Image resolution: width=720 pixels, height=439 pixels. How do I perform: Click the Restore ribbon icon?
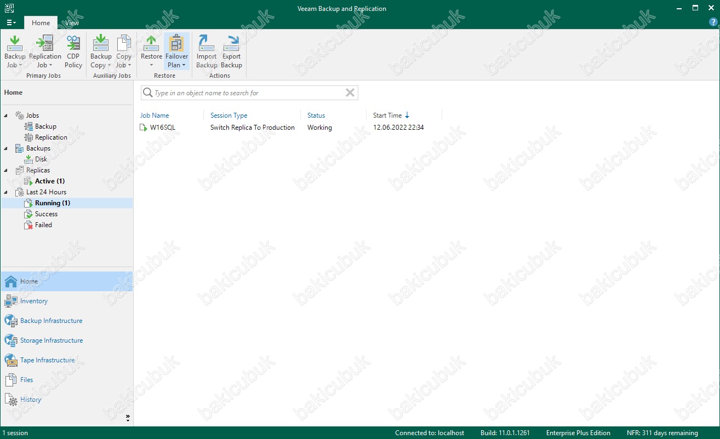[151, 43]
